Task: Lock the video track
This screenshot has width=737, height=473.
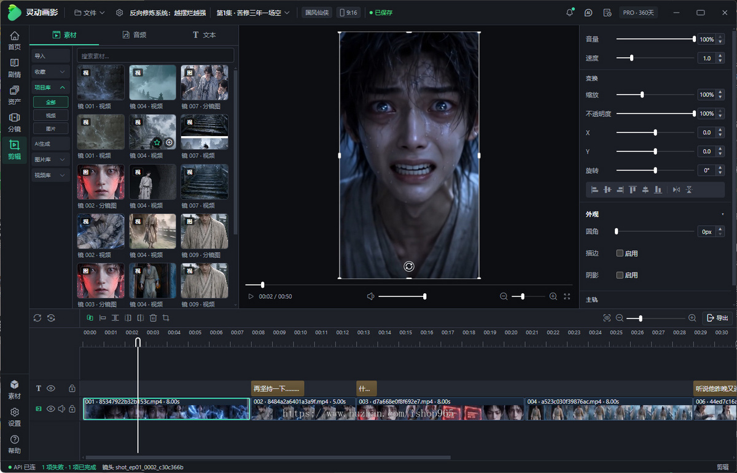Action: [x=72, y=409]
